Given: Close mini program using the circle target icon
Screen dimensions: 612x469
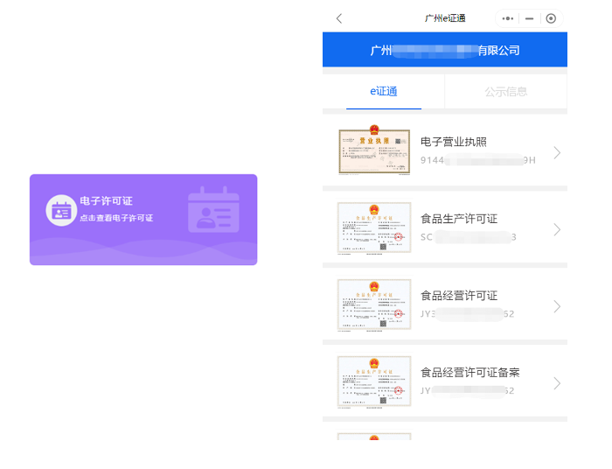Looking at the screenshot, I should [x=550, y=18].
